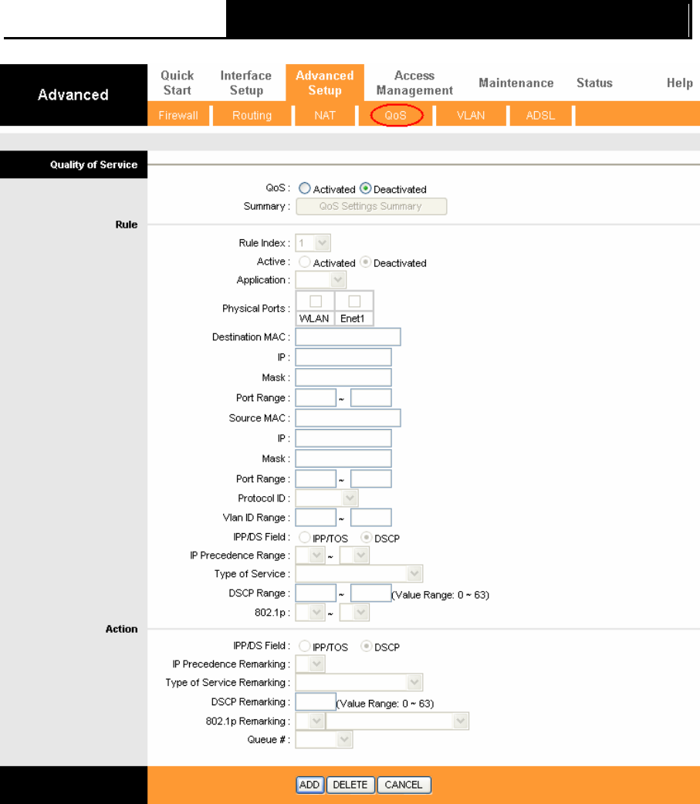This screenshot has width=700, height=804.
Task: Click Destination Port Range start field
Action: point(316,397)
